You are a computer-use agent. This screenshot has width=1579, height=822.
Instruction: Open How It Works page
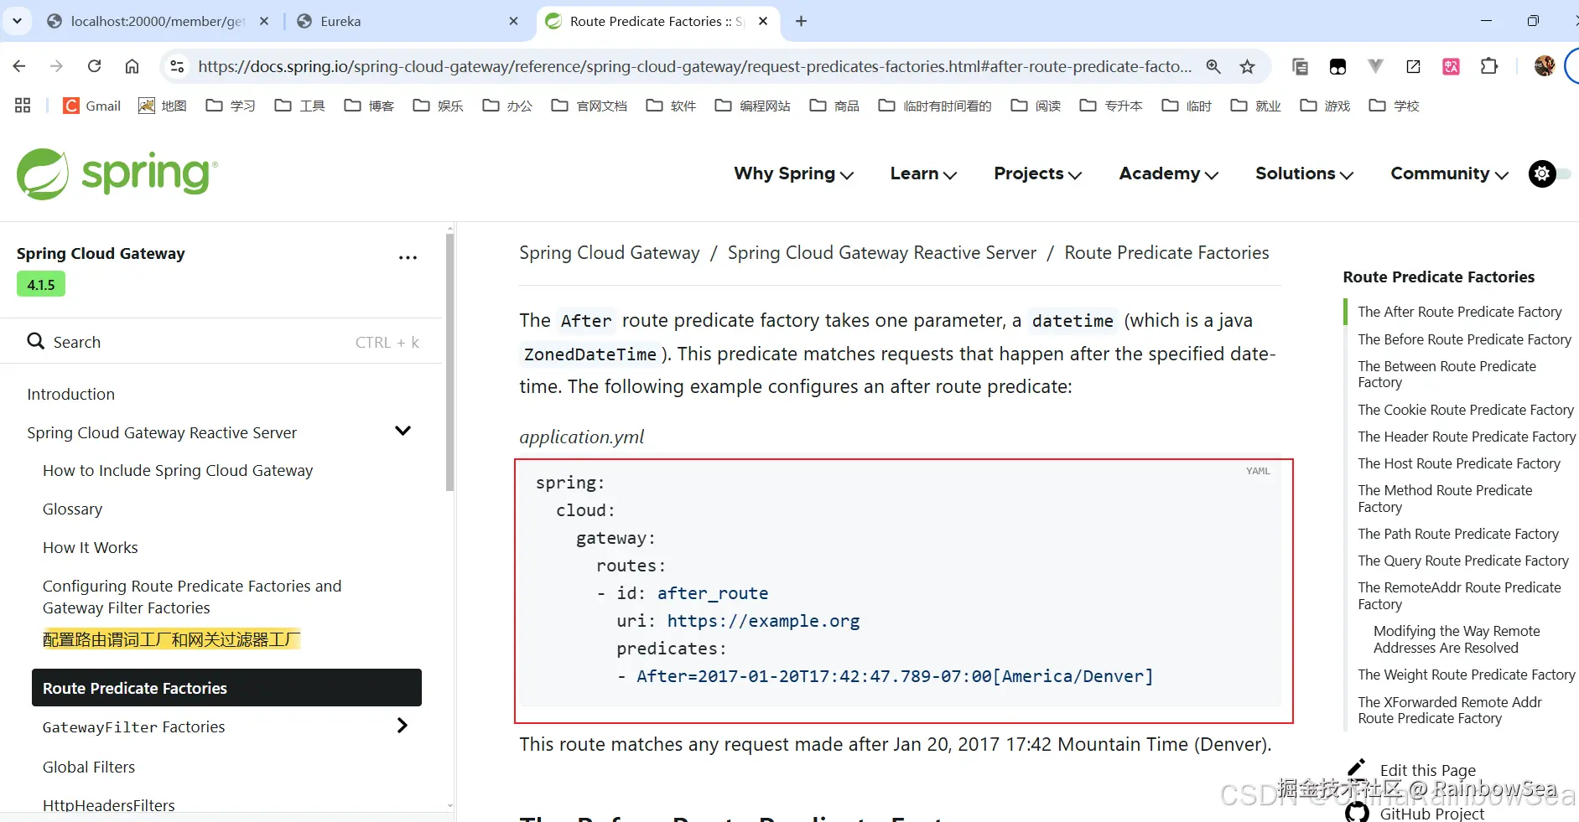point(91,547)
